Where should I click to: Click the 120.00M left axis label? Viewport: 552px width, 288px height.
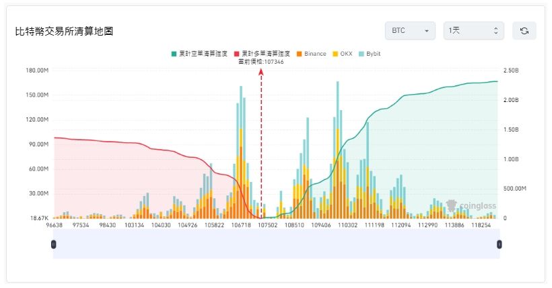pos(37,119)
